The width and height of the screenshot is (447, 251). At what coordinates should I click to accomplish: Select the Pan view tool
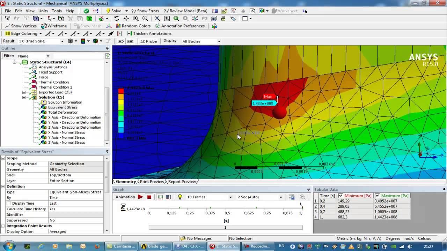pyautogui.click(x=126, y=18)
